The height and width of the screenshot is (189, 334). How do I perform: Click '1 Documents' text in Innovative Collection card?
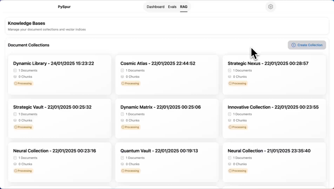coord(242,114)
